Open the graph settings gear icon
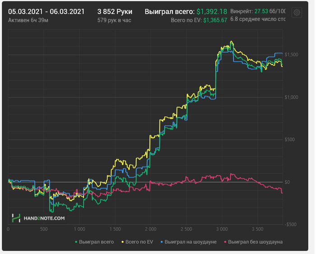This screenshot has height=254, width=316. 297,13
